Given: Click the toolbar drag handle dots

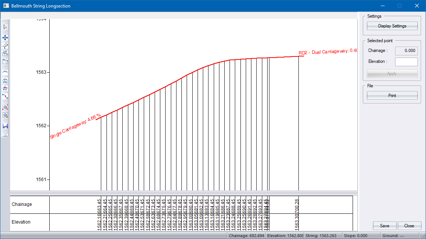Looking at the screenshot, I should point(5,21).
